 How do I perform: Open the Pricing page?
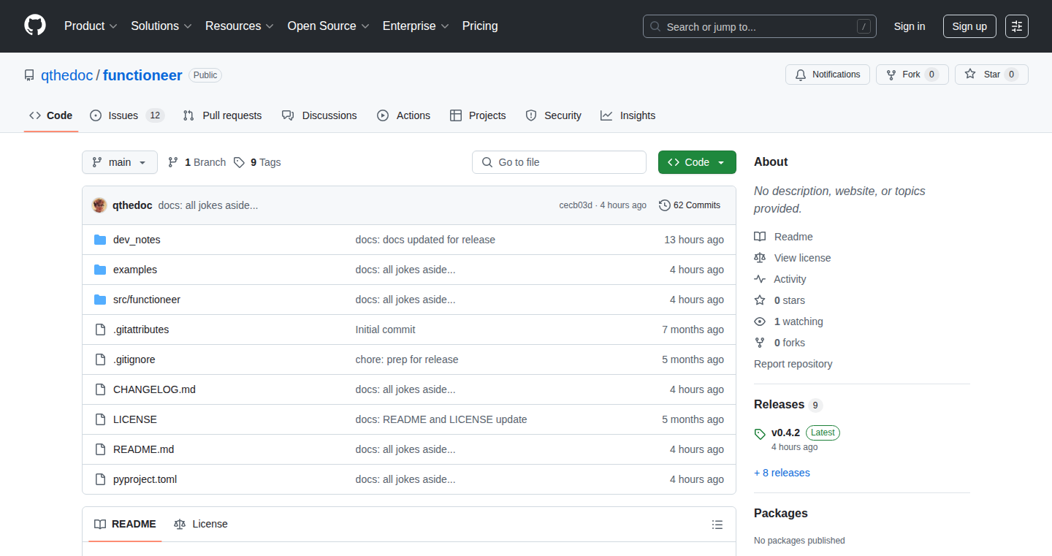click(480, 26)
